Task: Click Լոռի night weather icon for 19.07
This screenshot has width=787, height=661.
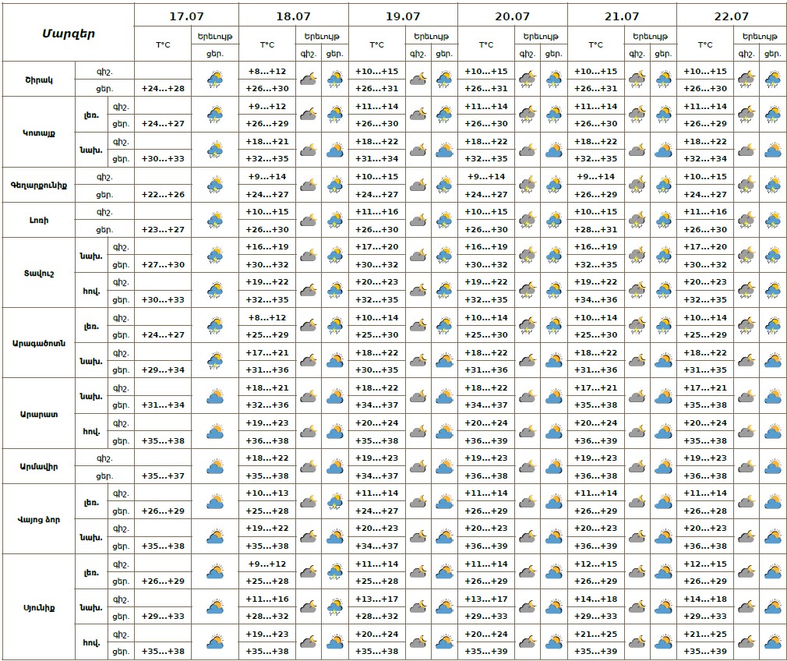Action: [x=418, y=221]
